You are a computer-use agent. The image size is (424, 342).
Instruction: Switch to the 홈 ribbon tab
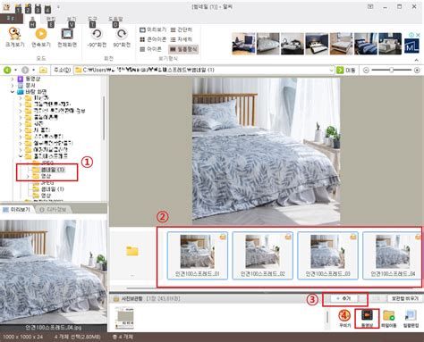pos(32,19)
